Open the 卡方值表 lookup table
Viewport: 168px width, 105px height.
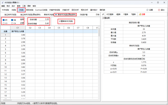[x=110, y=14]
